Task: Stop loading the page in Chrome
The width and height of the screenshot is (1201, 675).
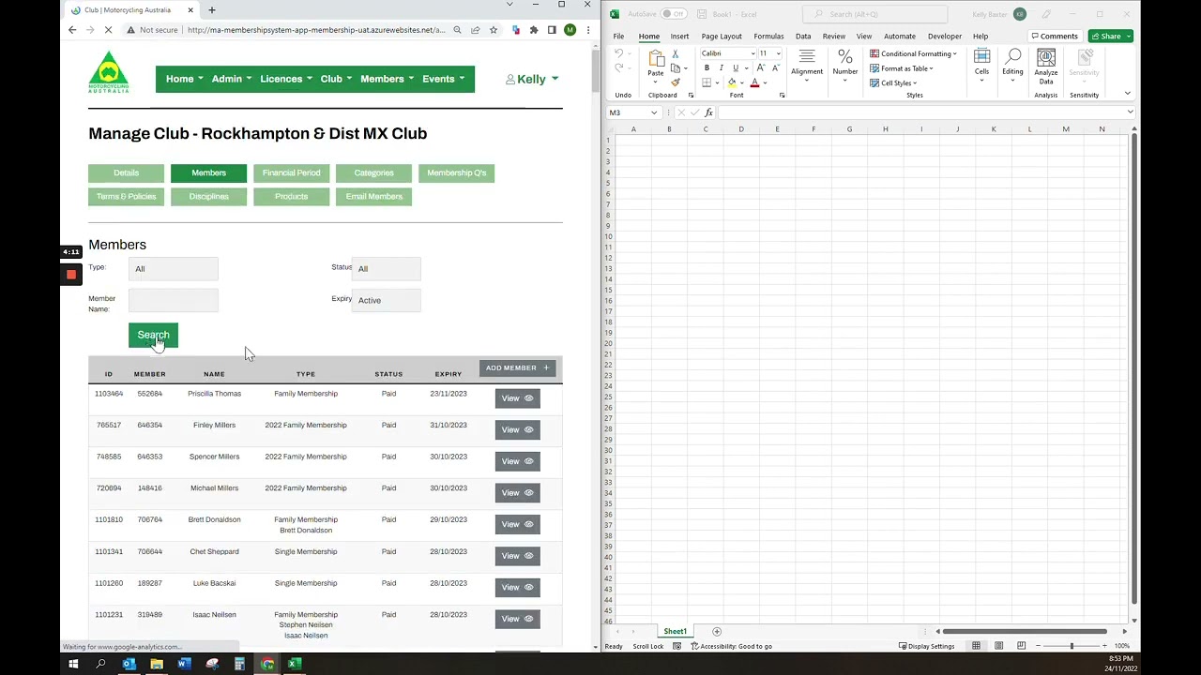Action: tap(108, 30)
